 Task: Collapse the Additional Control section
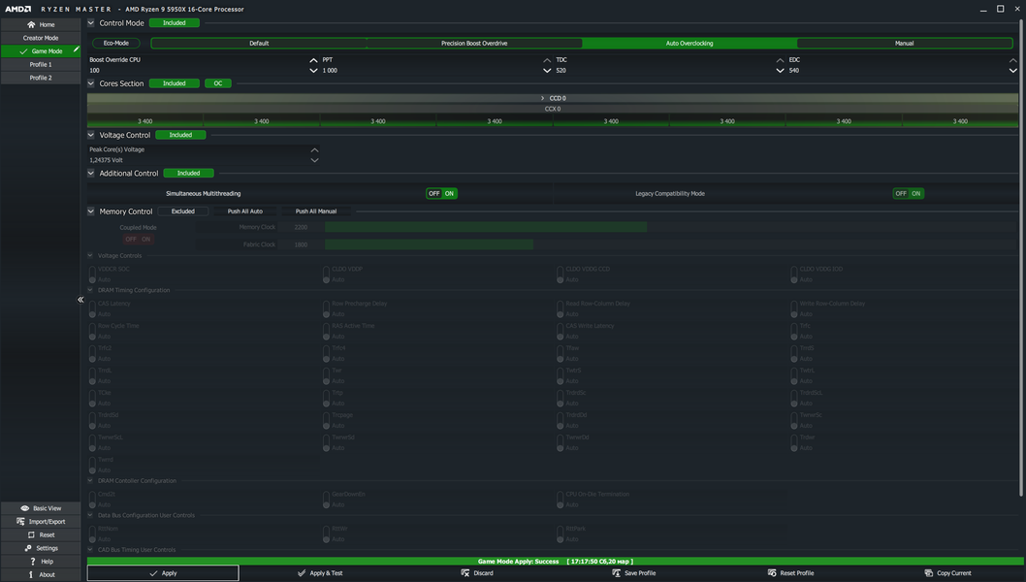pyautogui.click(x=91, y=173)
